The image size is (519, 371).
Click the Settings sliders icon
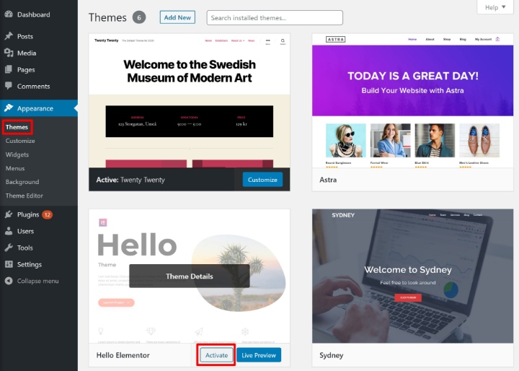9,264
